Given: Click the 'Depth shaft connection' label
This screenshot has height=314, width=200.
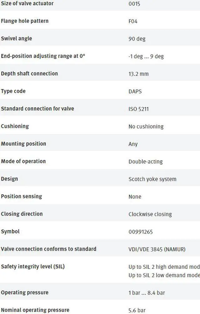Looking at the screenshot, I should (x=29, y=74).
